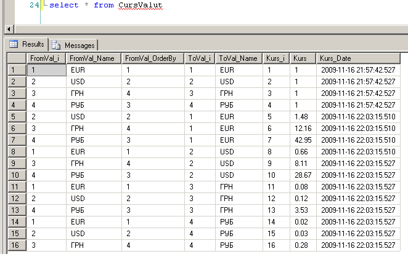Click Kurs value 42.95

(303, 140)
